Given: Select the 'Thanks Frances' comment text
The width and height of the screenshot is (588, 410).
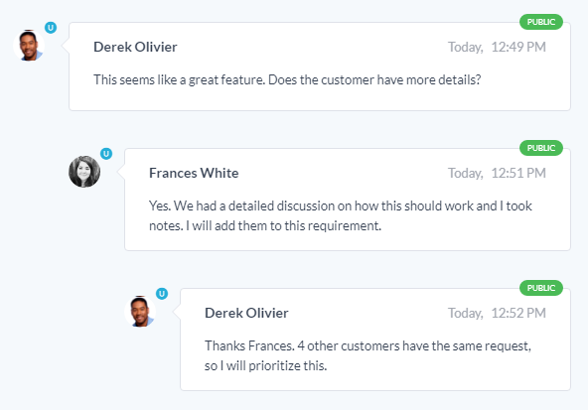Looking at the screenshot, I should point(367,356).
